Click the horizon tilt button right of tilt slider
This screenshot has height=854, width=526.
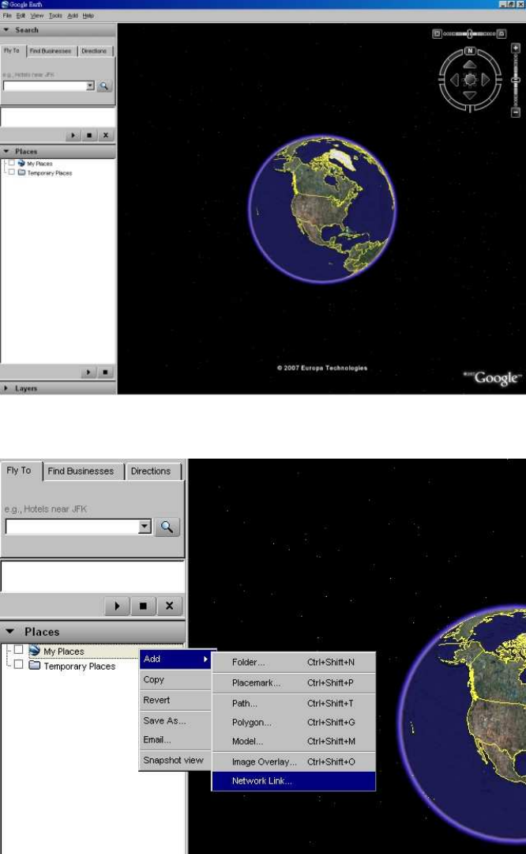click(x=502, y=34)
